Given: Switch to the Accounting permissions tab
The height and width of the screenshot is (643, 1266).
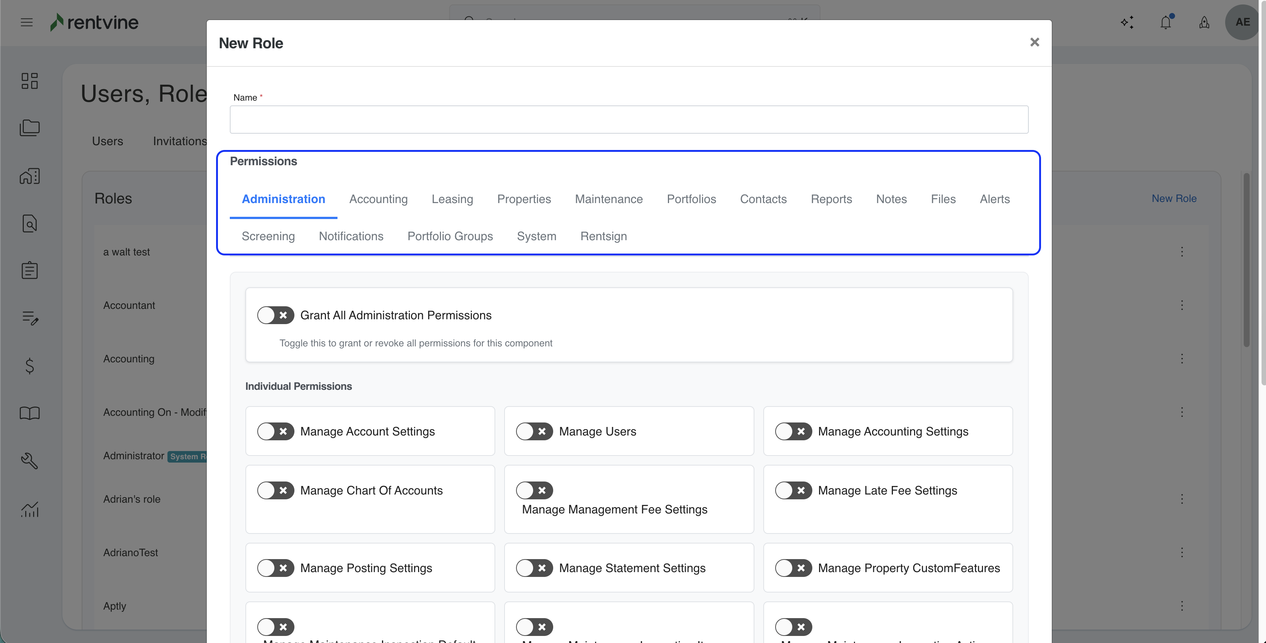Looking at the screenshot, I should (x=378, y=199).
